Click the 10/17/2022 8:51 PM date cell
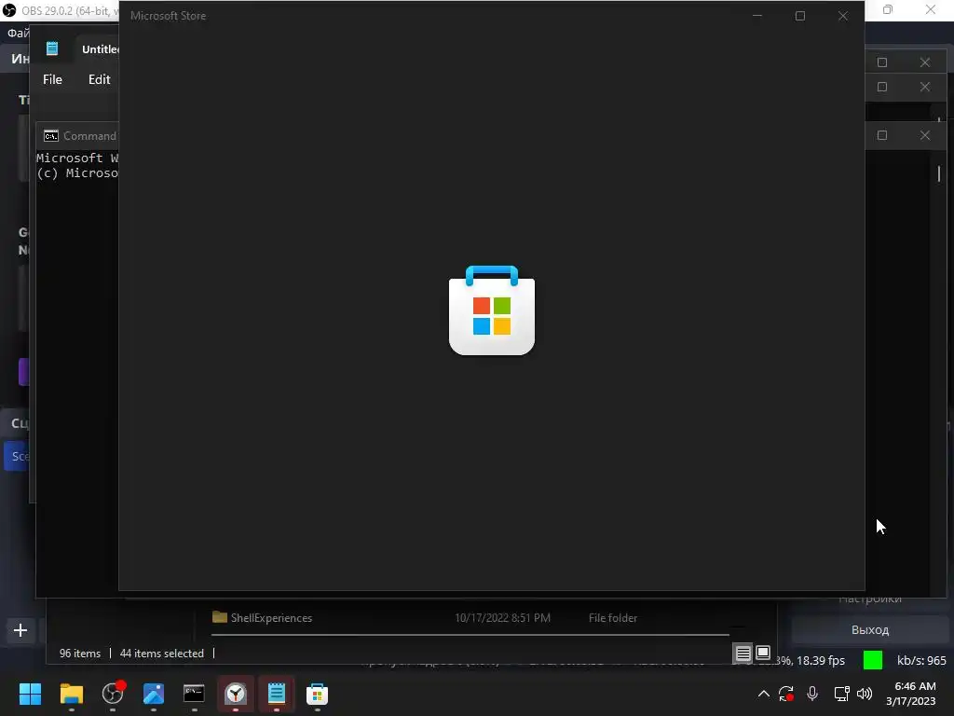 pyautogui.click(x=502, y=617)
